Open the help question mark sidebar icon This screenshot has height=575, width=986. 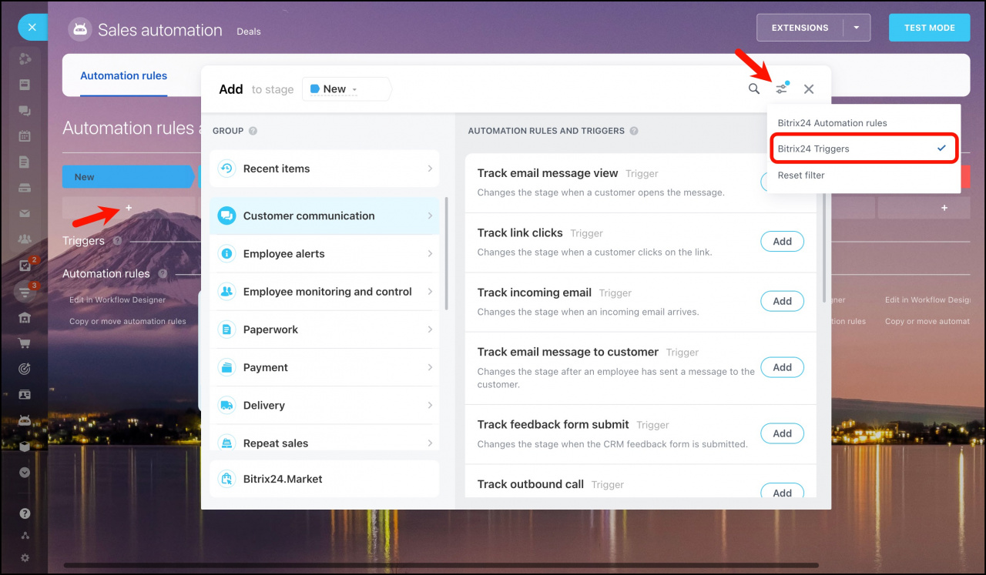tap(25, 513)
